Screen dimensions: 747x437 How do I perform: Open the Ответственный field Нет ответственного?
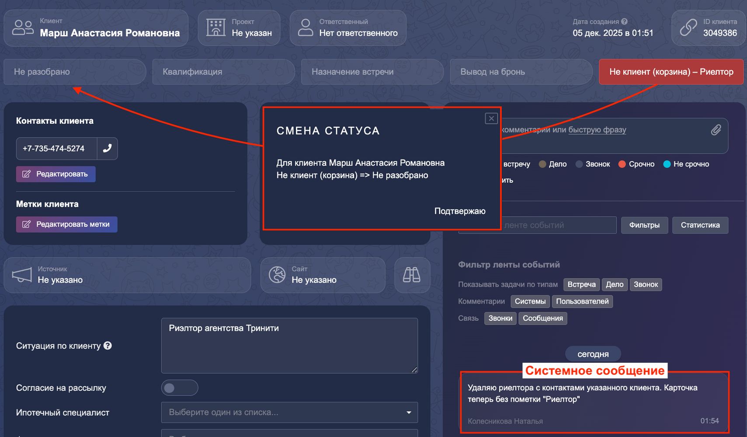pyautogui.click(x=348, y=28)
